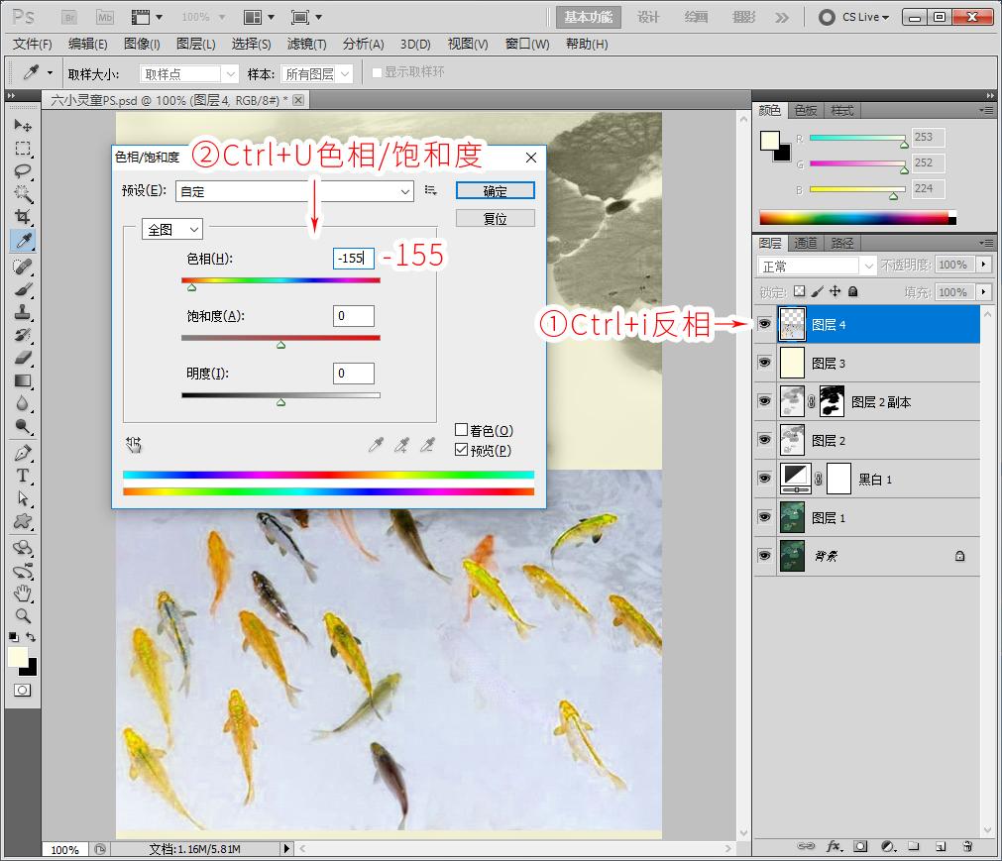
Task: Open the sample size 取样点 dropdown
Action: 189,74
